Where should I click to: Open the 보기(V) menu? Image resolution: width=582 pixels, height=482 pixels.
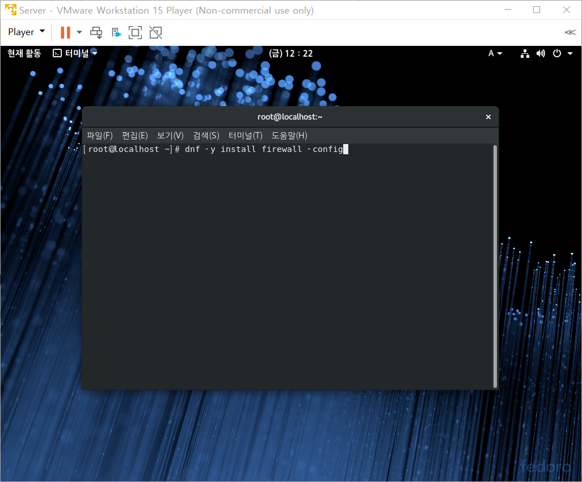[170, 136]
